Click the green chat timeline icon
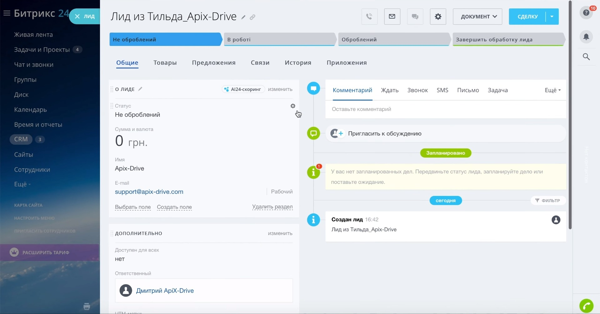 coord(313,133)
